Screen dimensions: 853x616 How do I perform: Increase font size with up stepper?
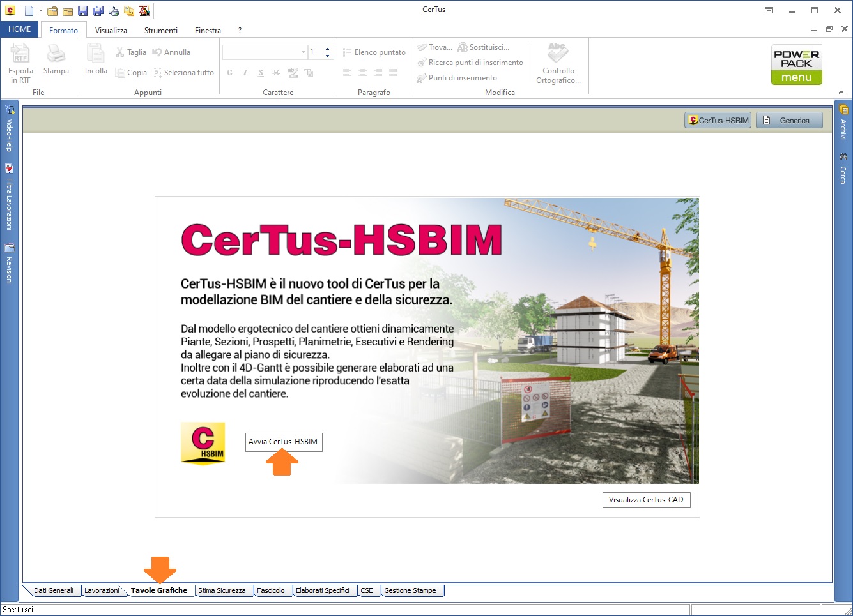328,49
